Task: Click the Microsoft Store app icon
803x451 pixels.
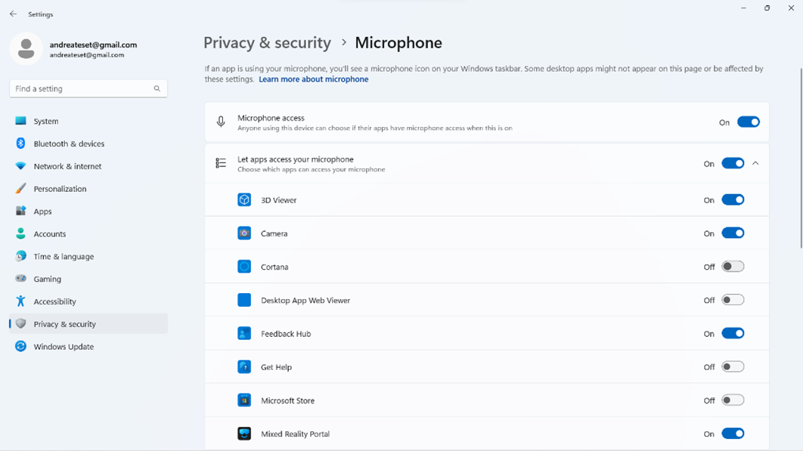Action: click(244, 400)
